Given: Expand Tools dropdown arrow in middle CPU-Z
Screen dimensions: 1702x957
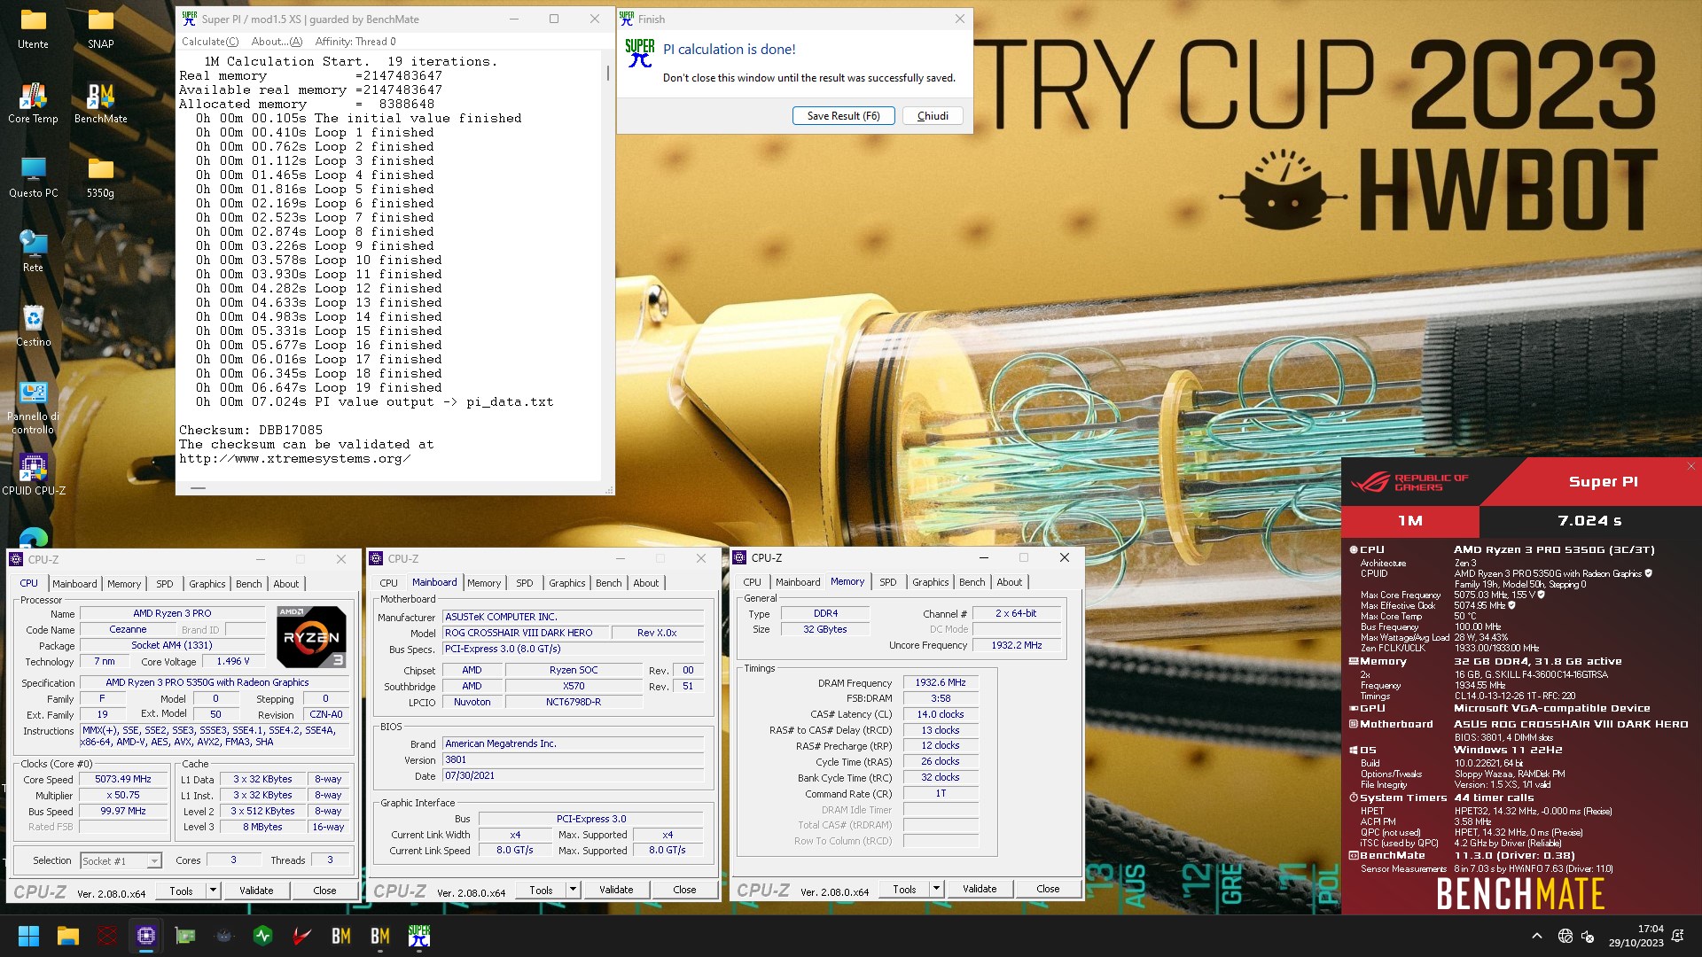Looking at the screenshot, I should tap(573, 890).
